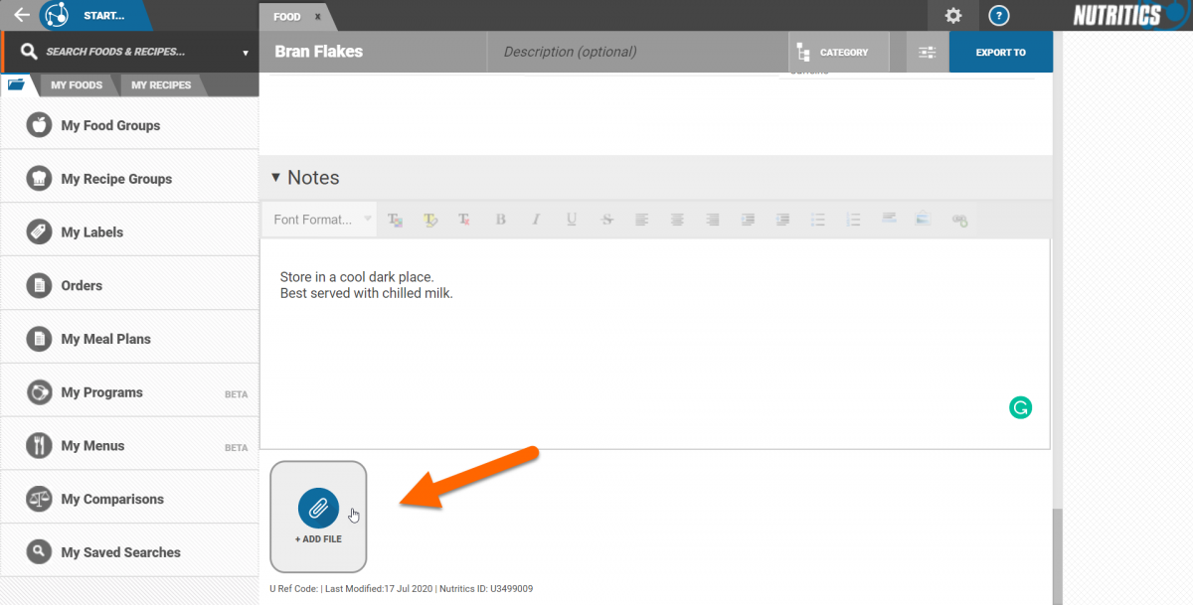
Task: Click the text color tool in notes toolbar
Action: pyautogui.click(x=396, y=220)
